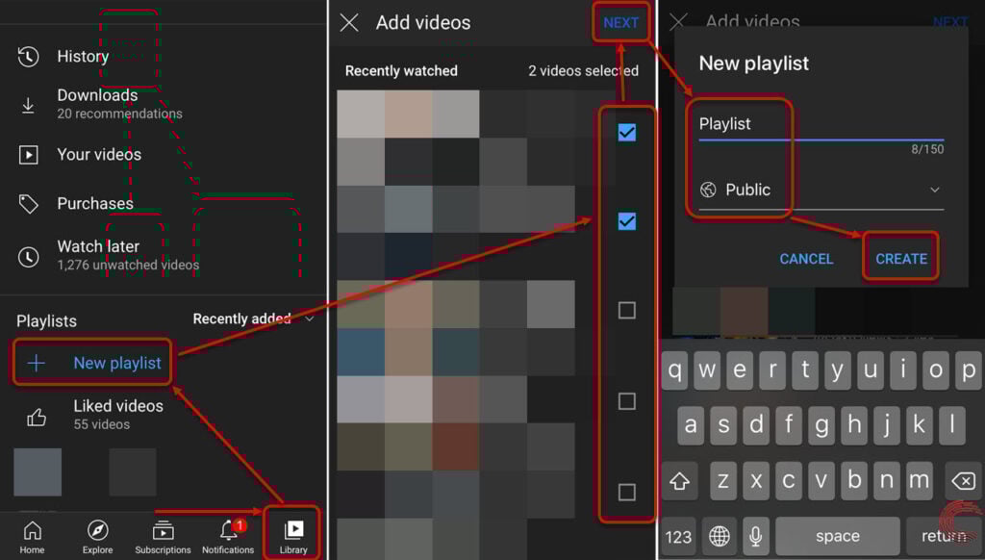This screenshot has height=560, width=985.
Task: Select the Library tab
Action: click(293, 537)
